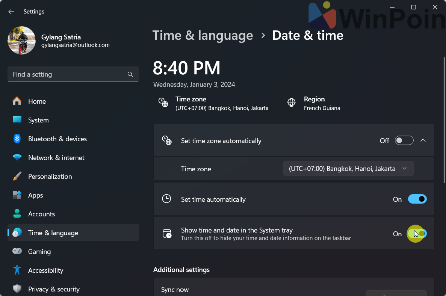Viewport: 446px width, 296px height.
Task: Click the search magnifier icon
Action: 130,74
